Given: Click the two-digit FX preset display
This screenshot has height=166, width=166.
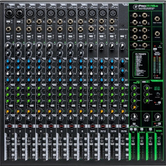Looking at the screenshot, I should 157,88.
